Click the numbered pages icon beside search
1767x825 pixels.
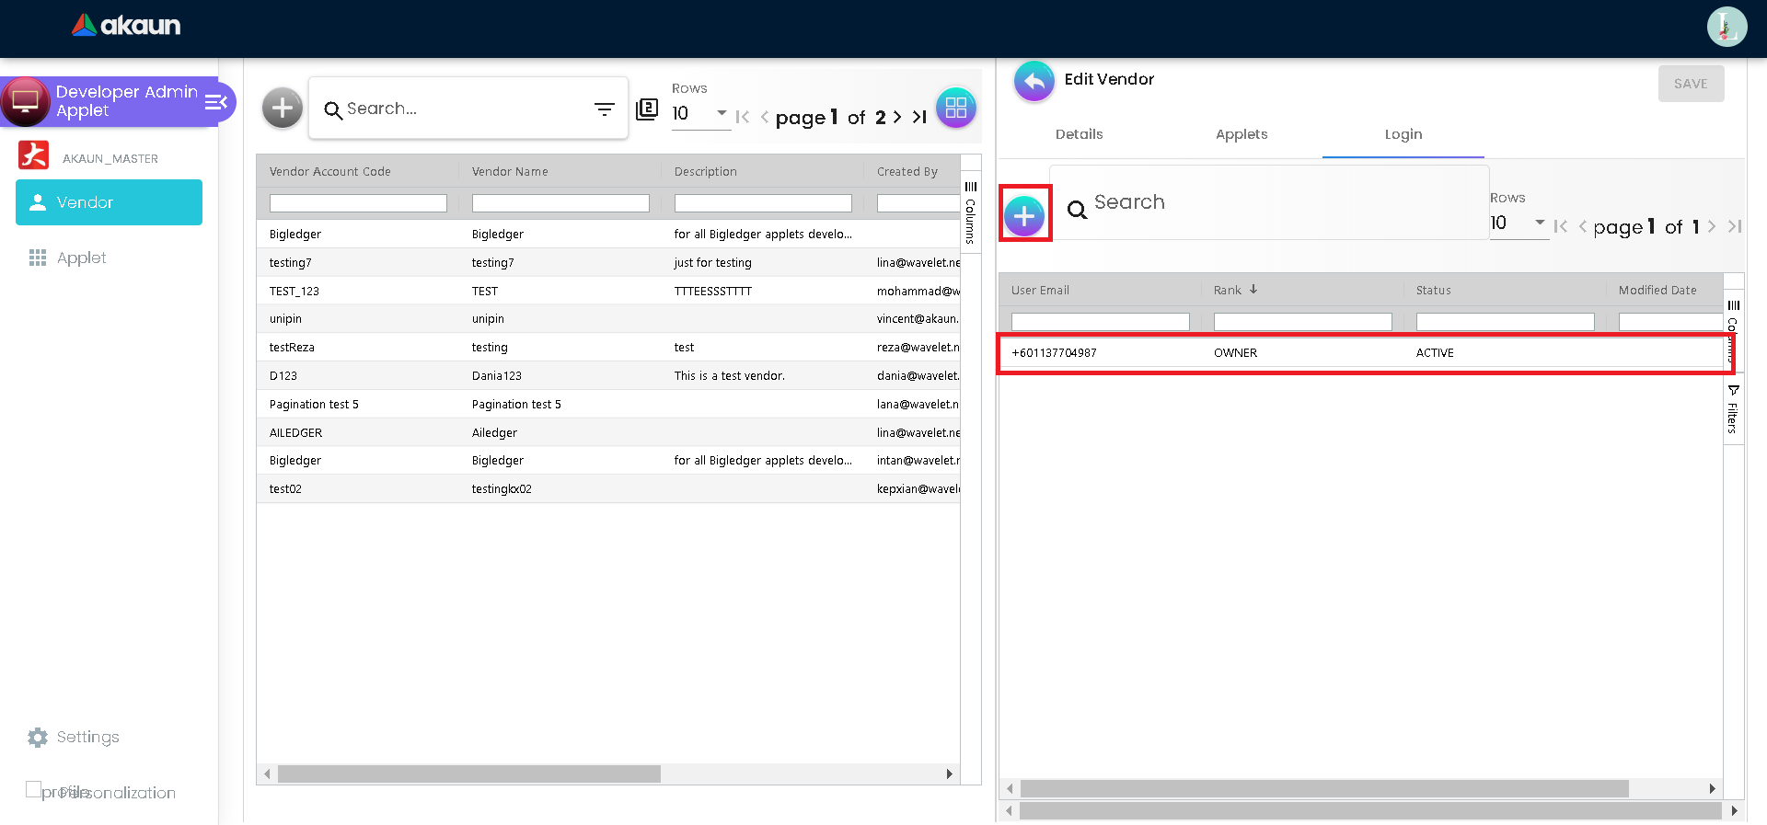coord(647,109)
